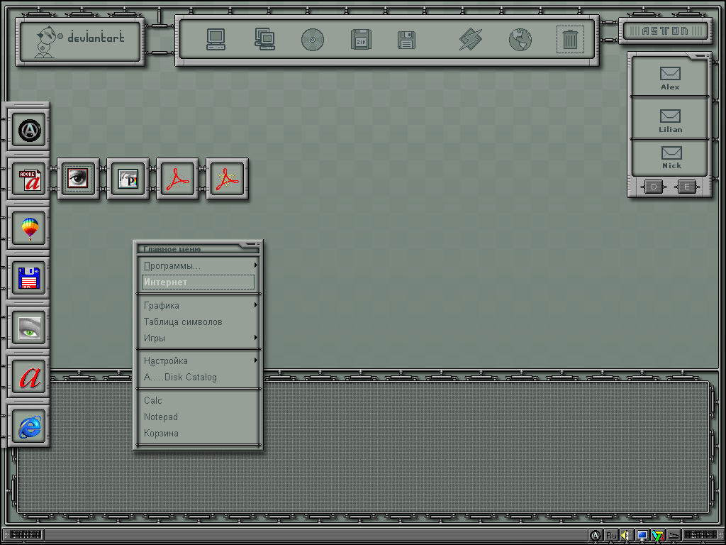Screen dimensions: 726x545
Task: Click the ZIP disk drive icon
Action: pos(361,40)
